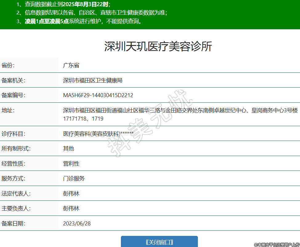Click the 诊疗科目 row label
Image resolution: width=300 pixels, height=247 pixels.
(13, 134)
